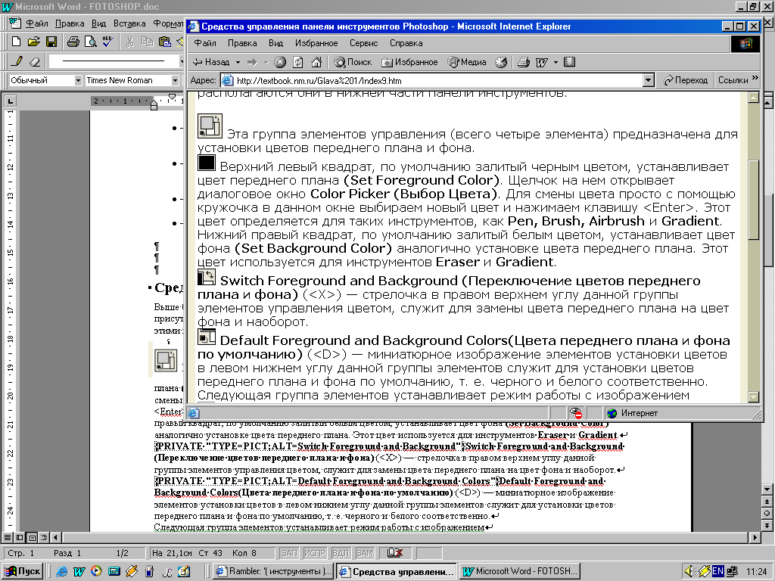
Task: Open Print Preview in Word toolbar
Action: coord(91,42)
